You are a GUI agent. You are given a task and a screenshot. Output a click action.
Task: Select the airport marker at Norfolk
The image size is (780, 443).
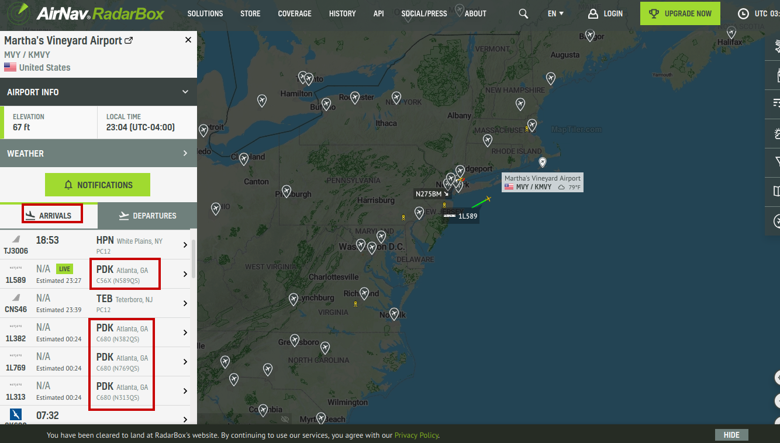[x=394, y=314]
